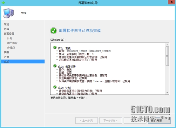
Task: Go to 用户体验 step in sidebar
Action: click(x=12, y=43)
